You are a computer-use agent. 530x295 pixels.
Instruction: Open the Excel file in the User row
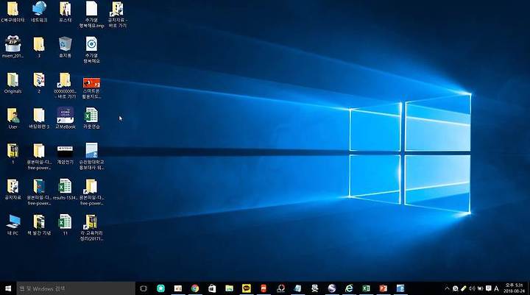91,118
